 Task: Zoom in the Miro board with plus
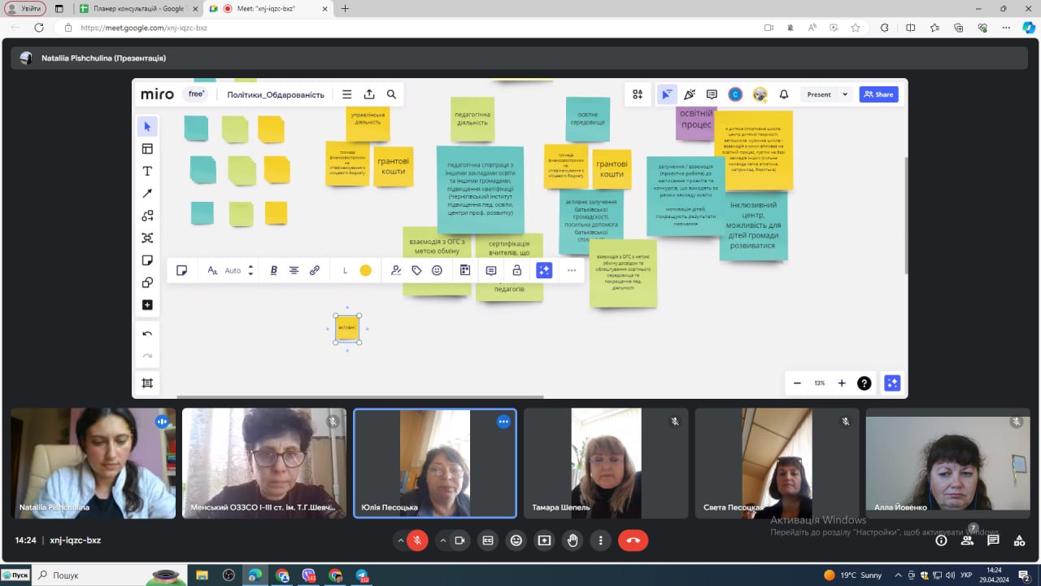(x=842, y=383)
